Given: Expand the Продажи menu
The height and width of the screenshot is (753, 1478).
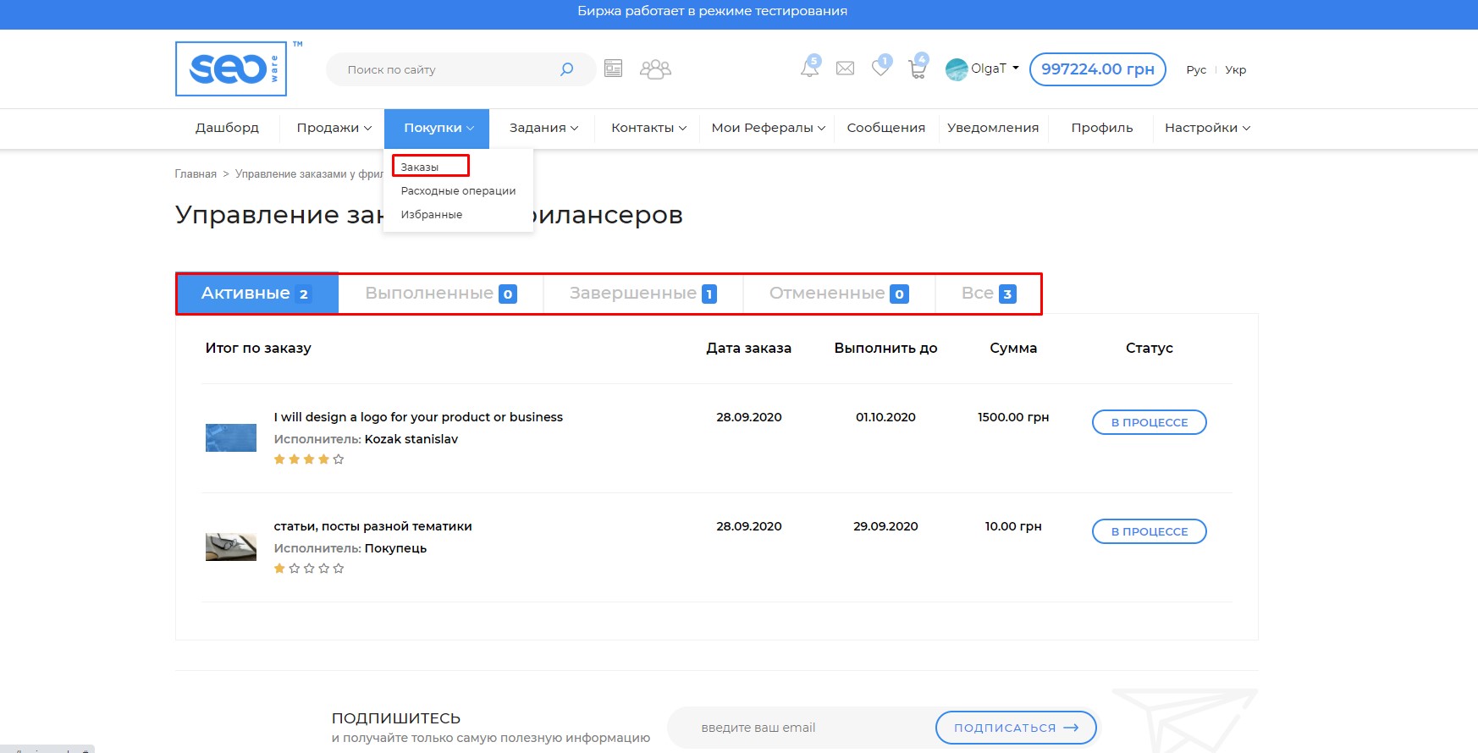Looking at the screenshot, I should tap(334, 128).
